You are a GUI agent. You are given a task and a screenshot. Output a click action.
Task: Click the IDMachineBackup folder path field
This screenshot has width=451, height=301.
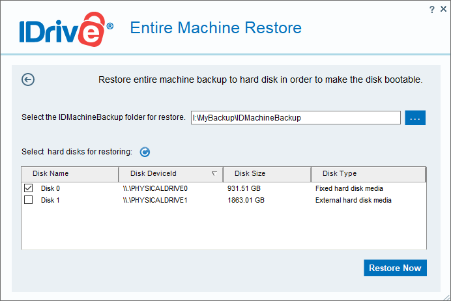(295, 118)
